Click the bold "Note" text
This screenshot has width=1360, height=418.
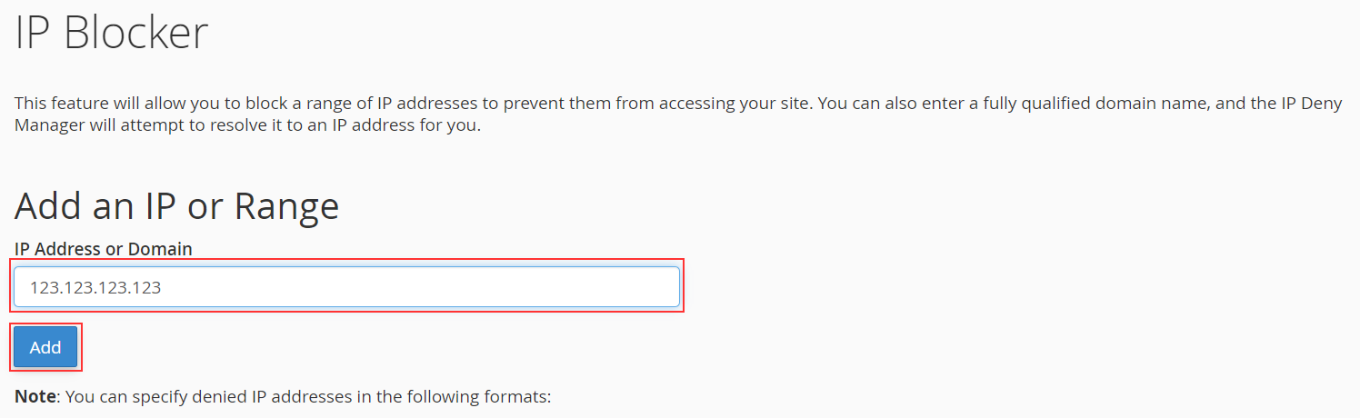point(35,397)
